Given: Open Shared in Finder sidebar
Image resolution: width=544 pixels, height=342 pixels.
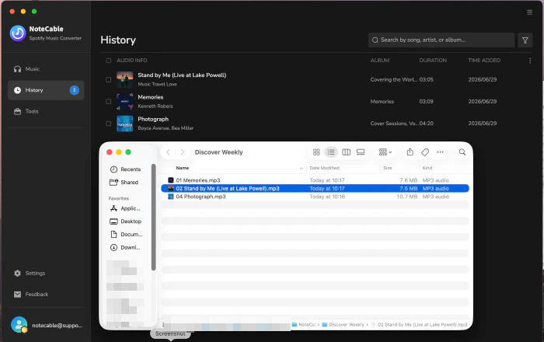Looking at the screenshot, I should [x=124, y=183].
